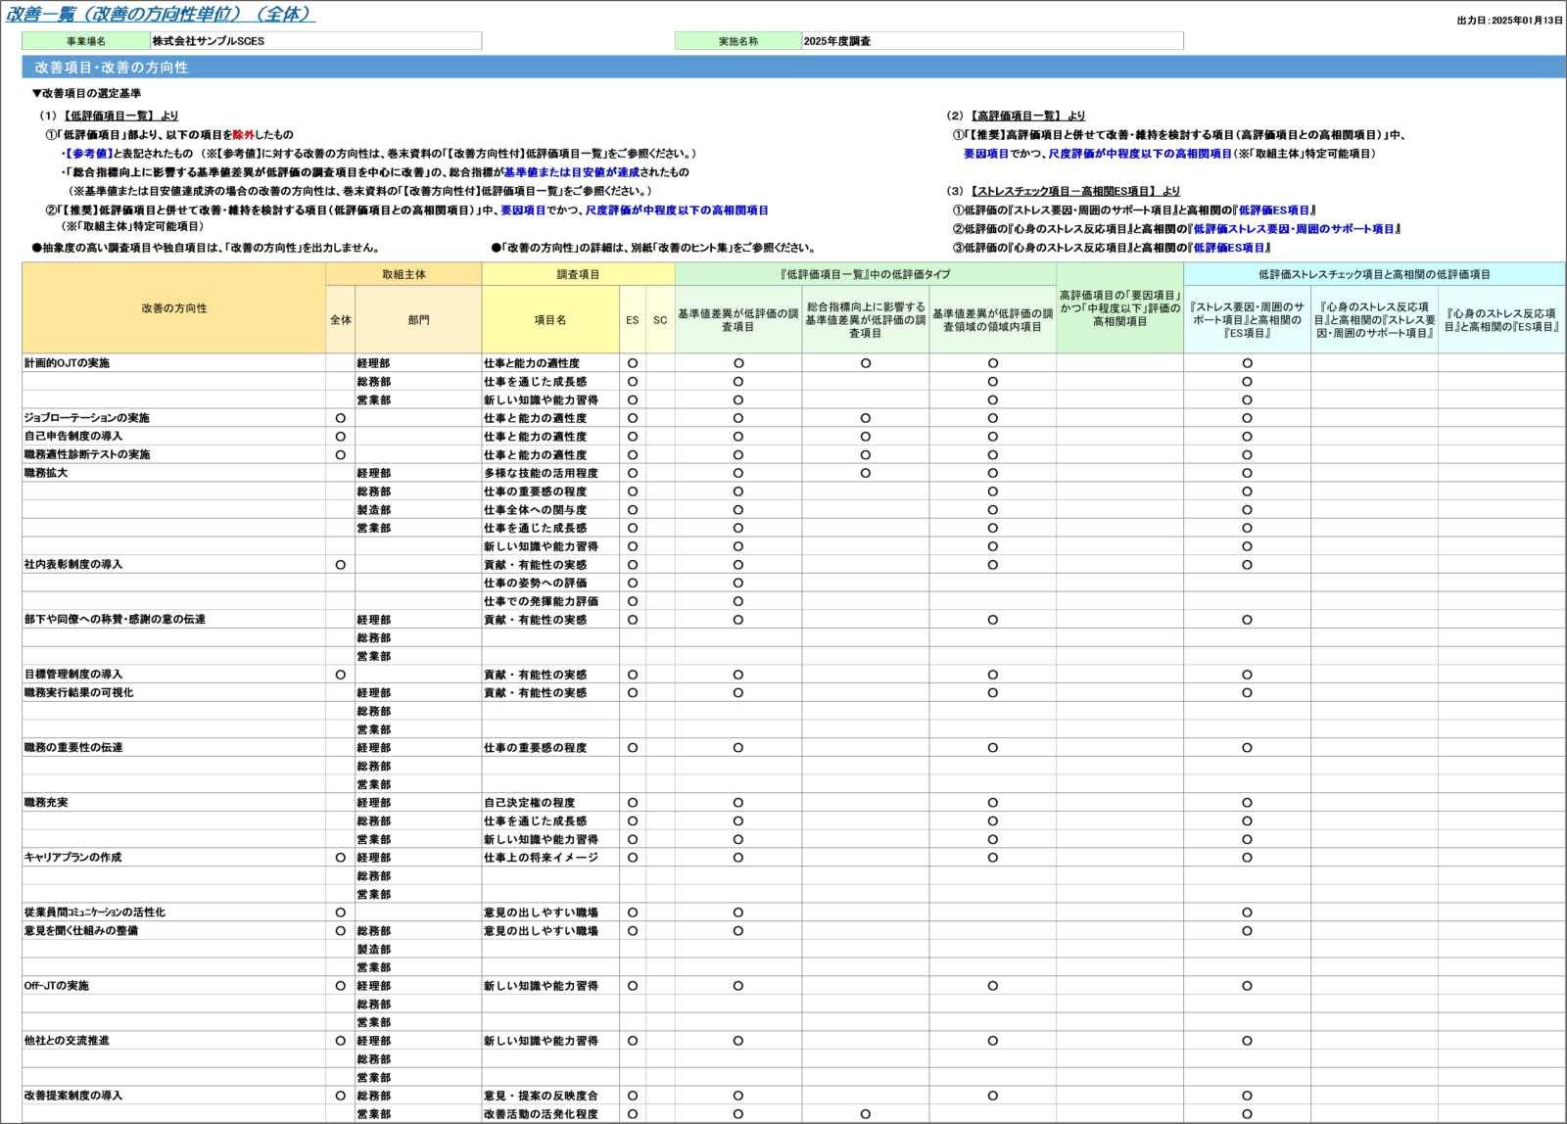Select the 基準値差異が低評価の調査項目 header
This screenshot has width=1567, height=1124.
click(x=738, y=320)
